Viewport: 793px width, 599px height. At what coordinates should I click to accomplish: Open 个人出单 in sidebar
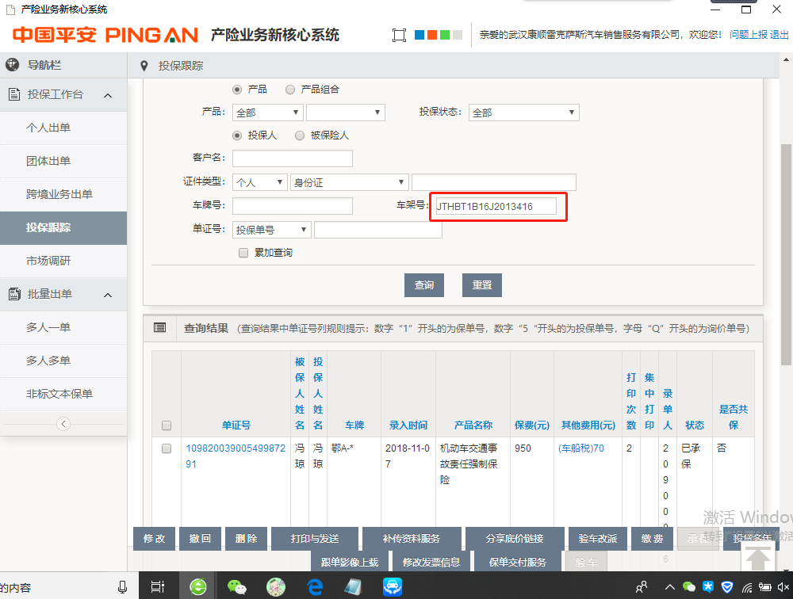tap(63, 128)
